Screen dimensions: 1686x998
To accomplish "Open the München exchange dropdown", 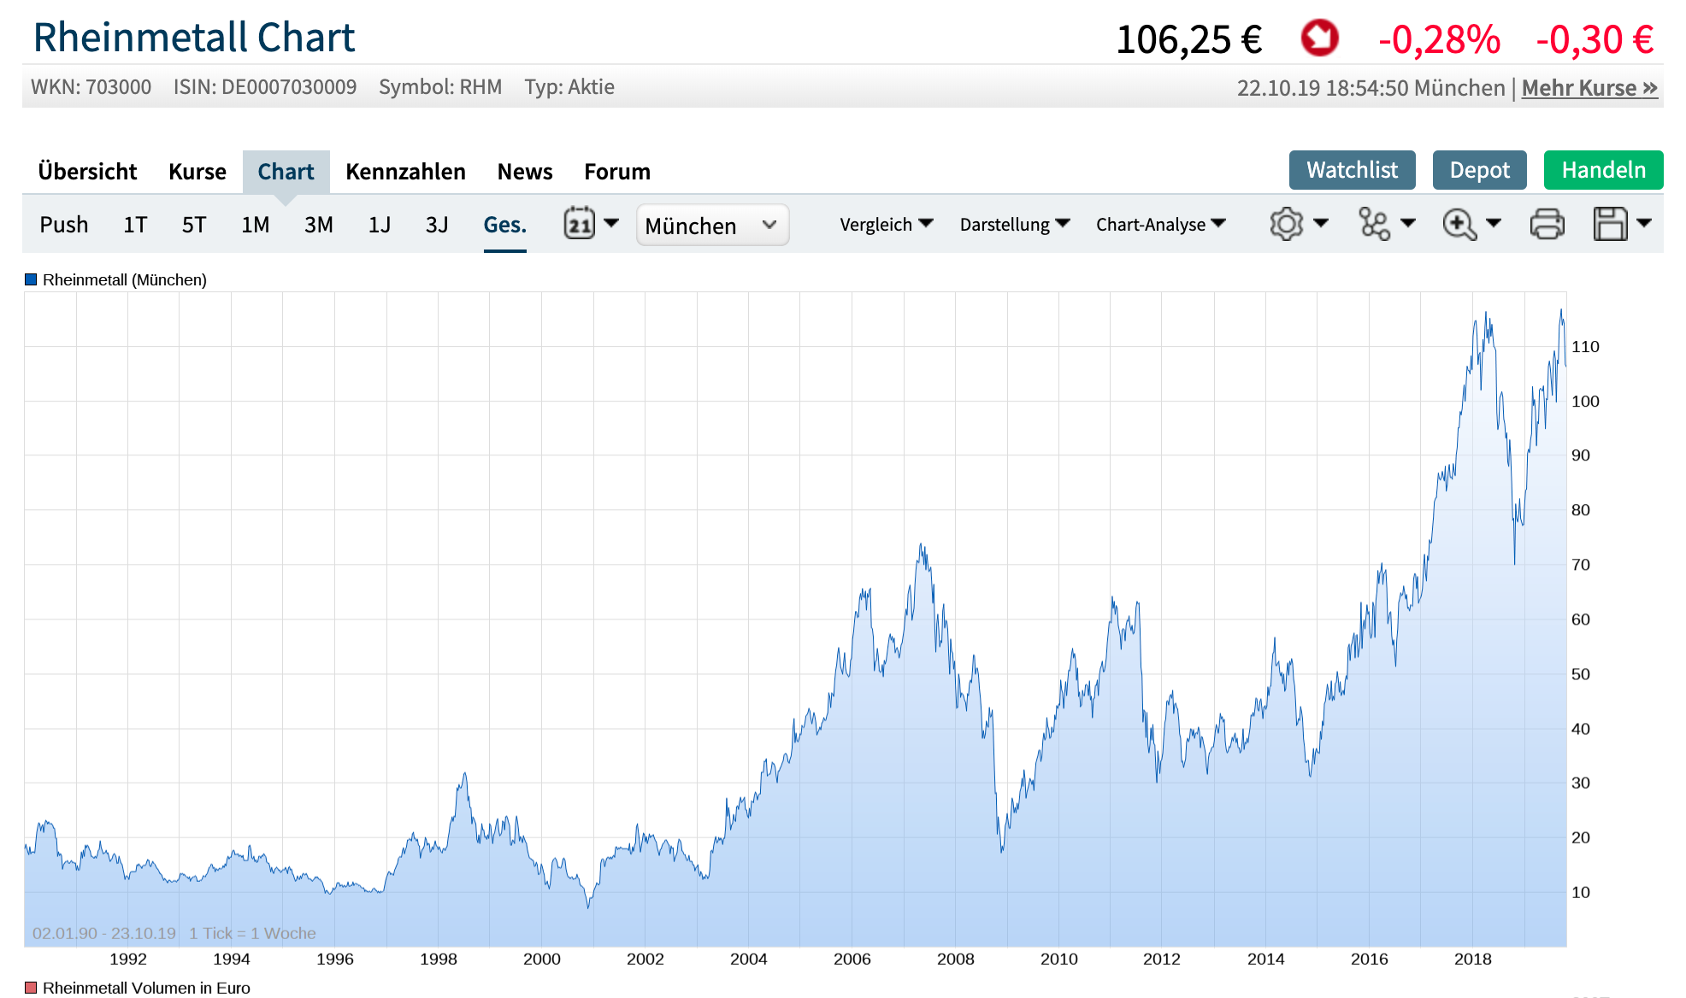I will point(712,225).
